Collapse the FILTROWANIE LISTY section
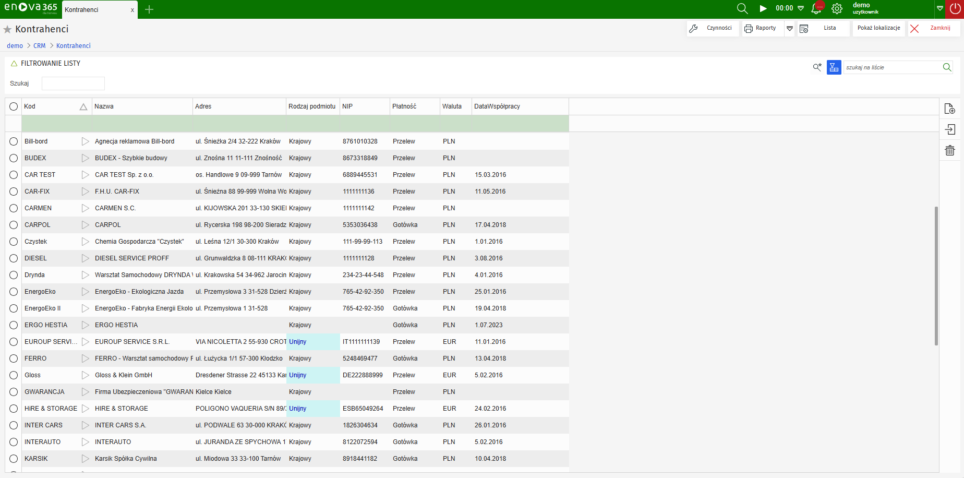Image resolution: width=964 pixels, height=478 pixels. tap(14, 64)
